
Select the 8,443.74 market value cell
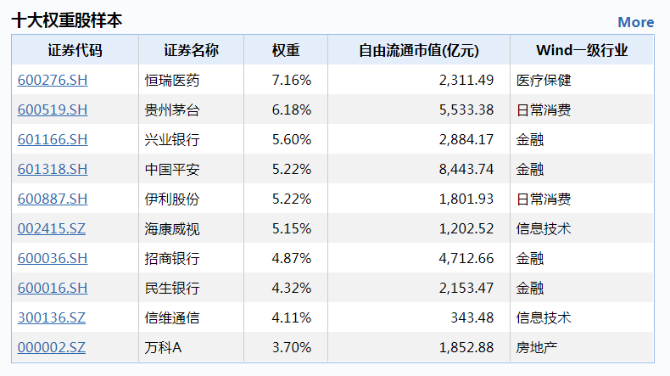point(419,170)
